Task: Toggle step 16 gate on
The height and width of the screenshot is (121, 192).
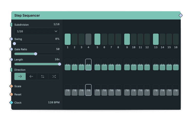Action: coord(176,39)
